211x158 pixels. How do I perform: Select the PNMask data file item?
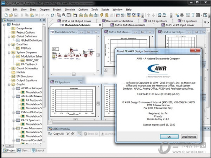pyautogui.click(x=26, y=48)
